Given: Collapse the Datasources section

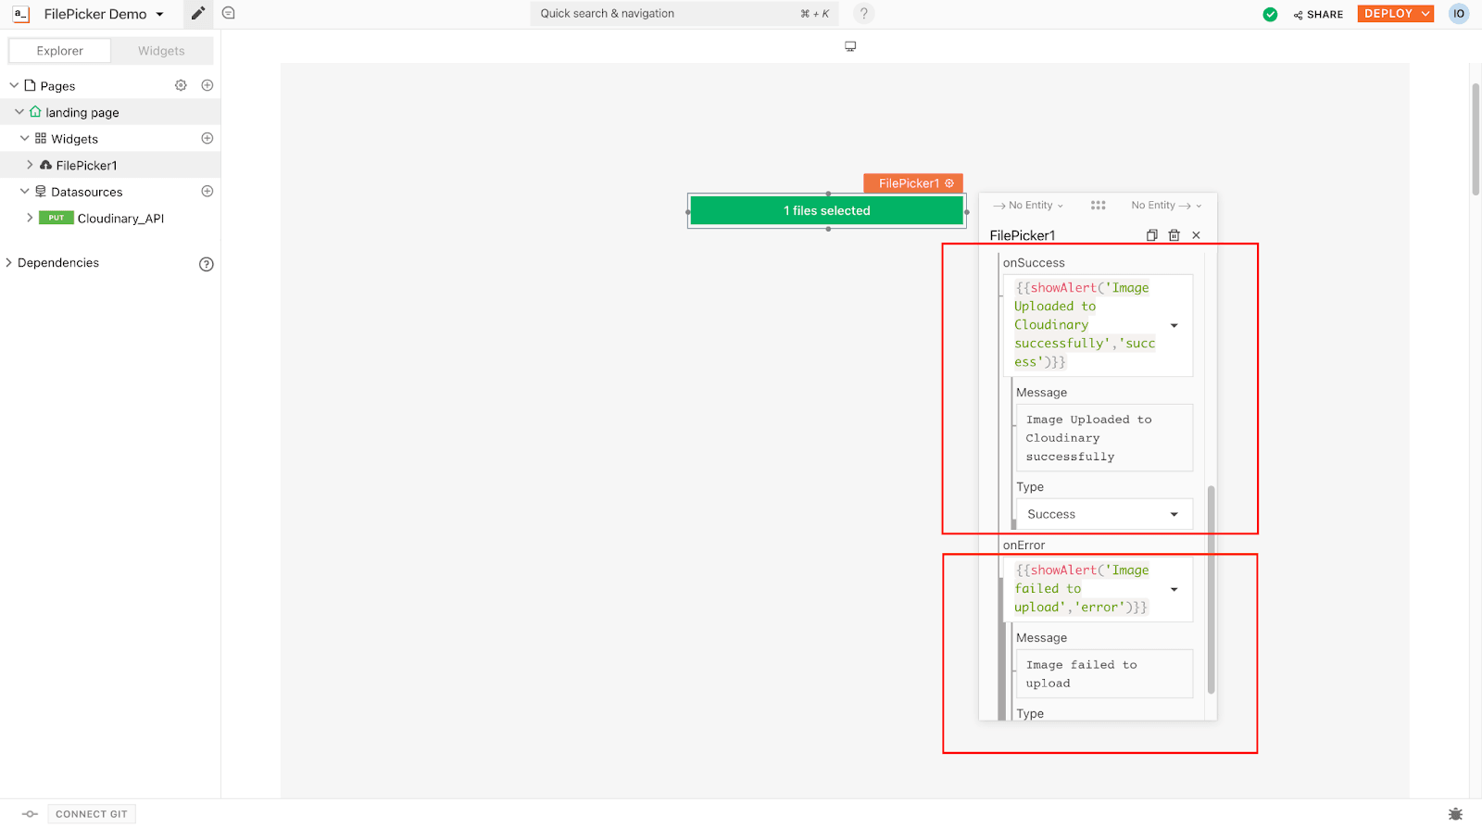Looking at the screenshot, I should coord(25,192).
